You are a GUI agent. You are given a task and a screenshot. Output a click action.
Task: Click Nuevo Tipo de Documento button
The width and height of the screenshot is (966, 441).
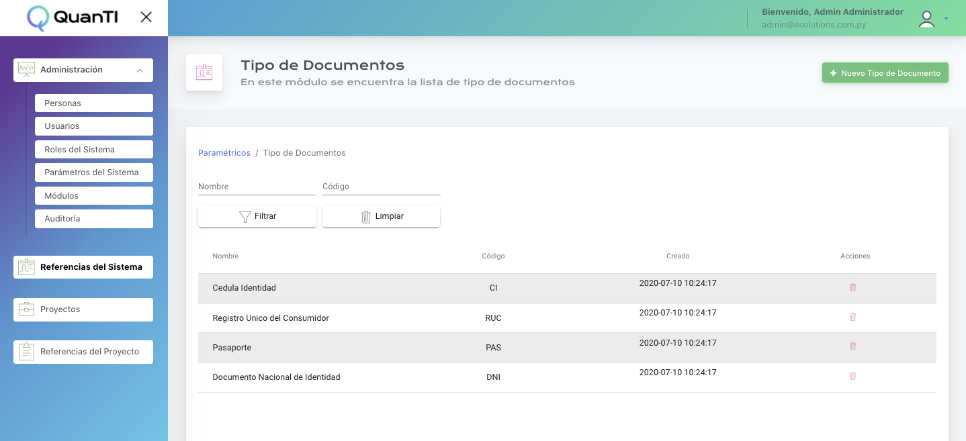tap(885, 73)
